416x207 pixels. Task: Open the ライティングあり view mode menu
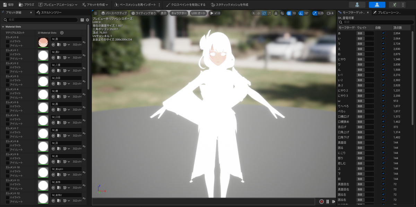(x=144, y=13)
